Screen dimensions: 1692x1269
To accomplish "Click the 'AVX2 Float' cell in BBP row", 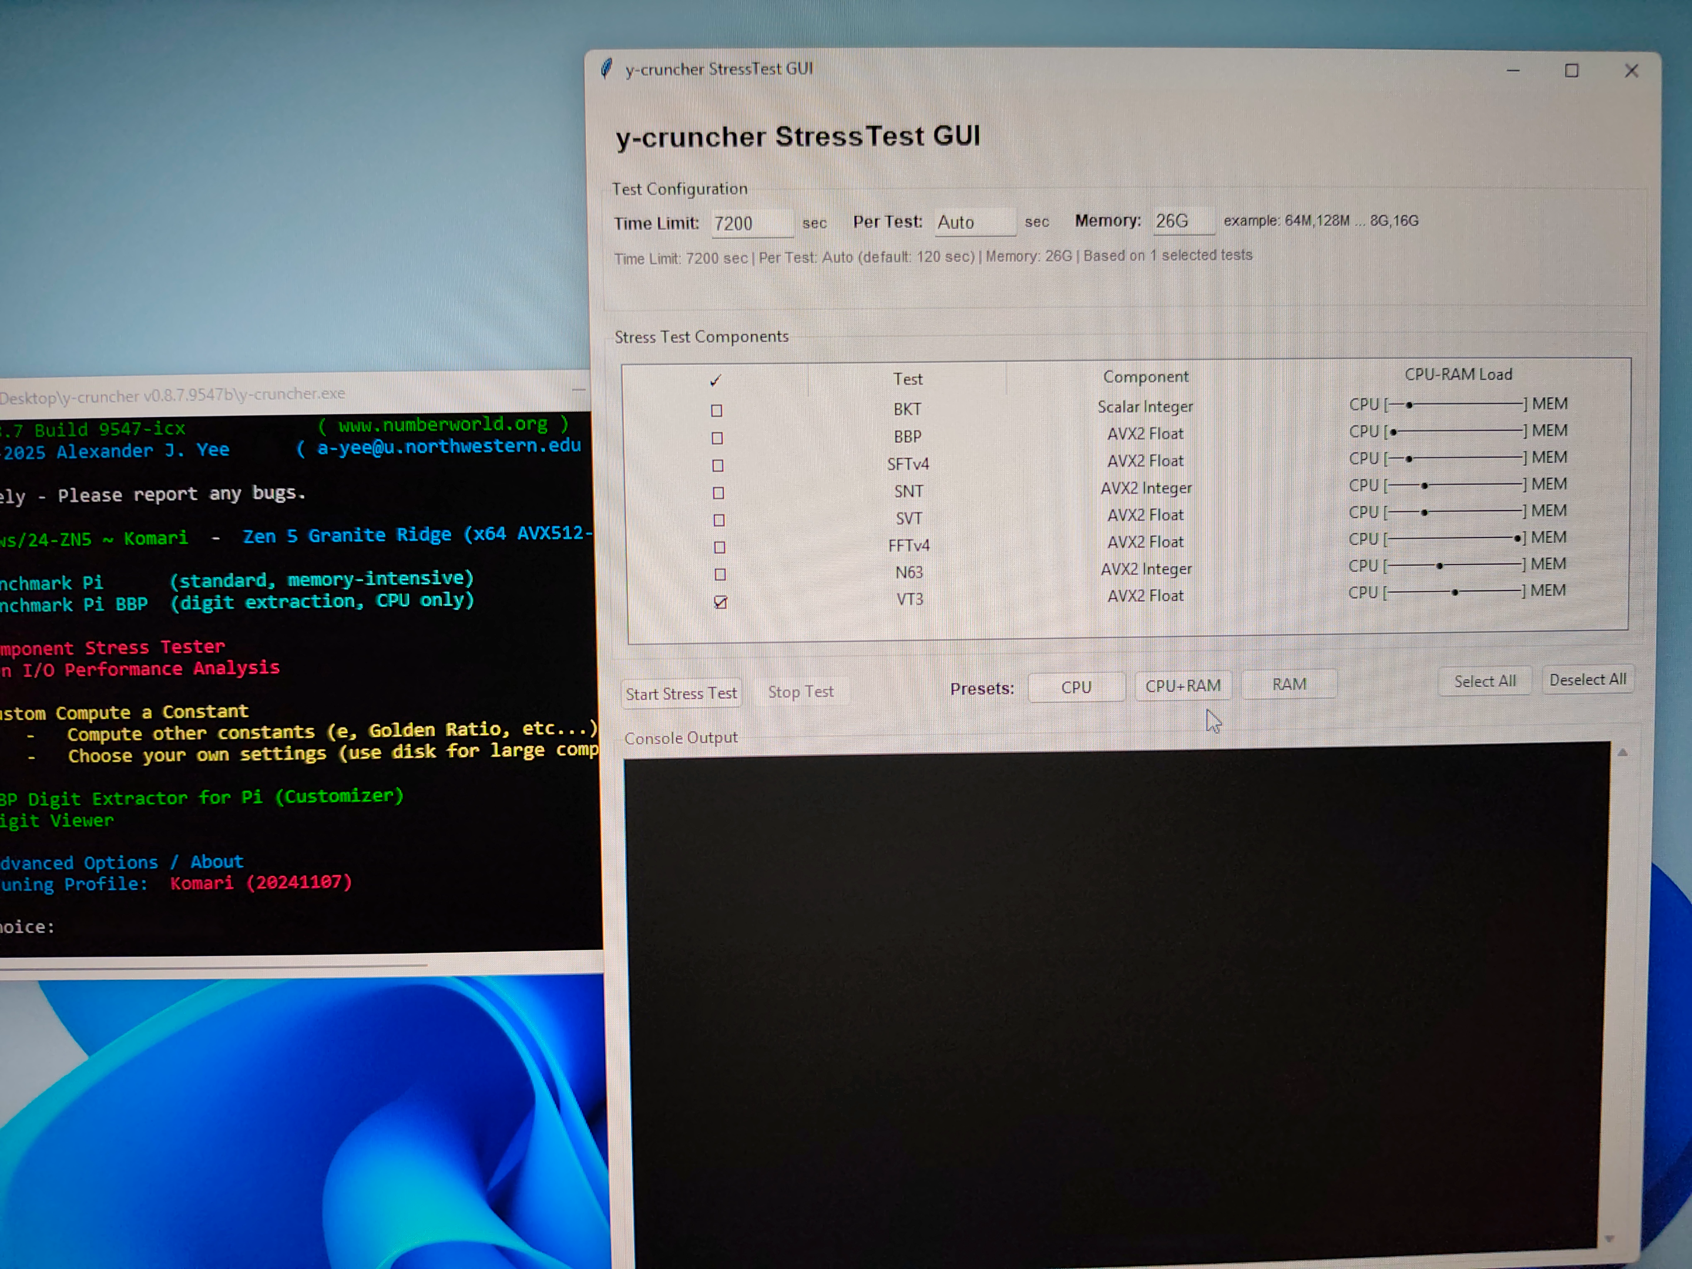I will point(1145,434).
